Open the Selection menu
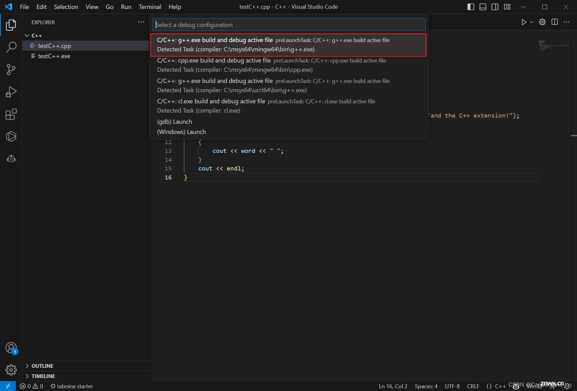This screenshot has width=577, height=391. point(66,7)
